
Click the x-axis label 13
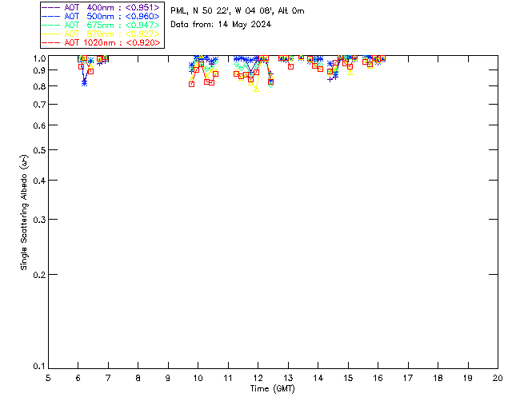click(288, 378)
